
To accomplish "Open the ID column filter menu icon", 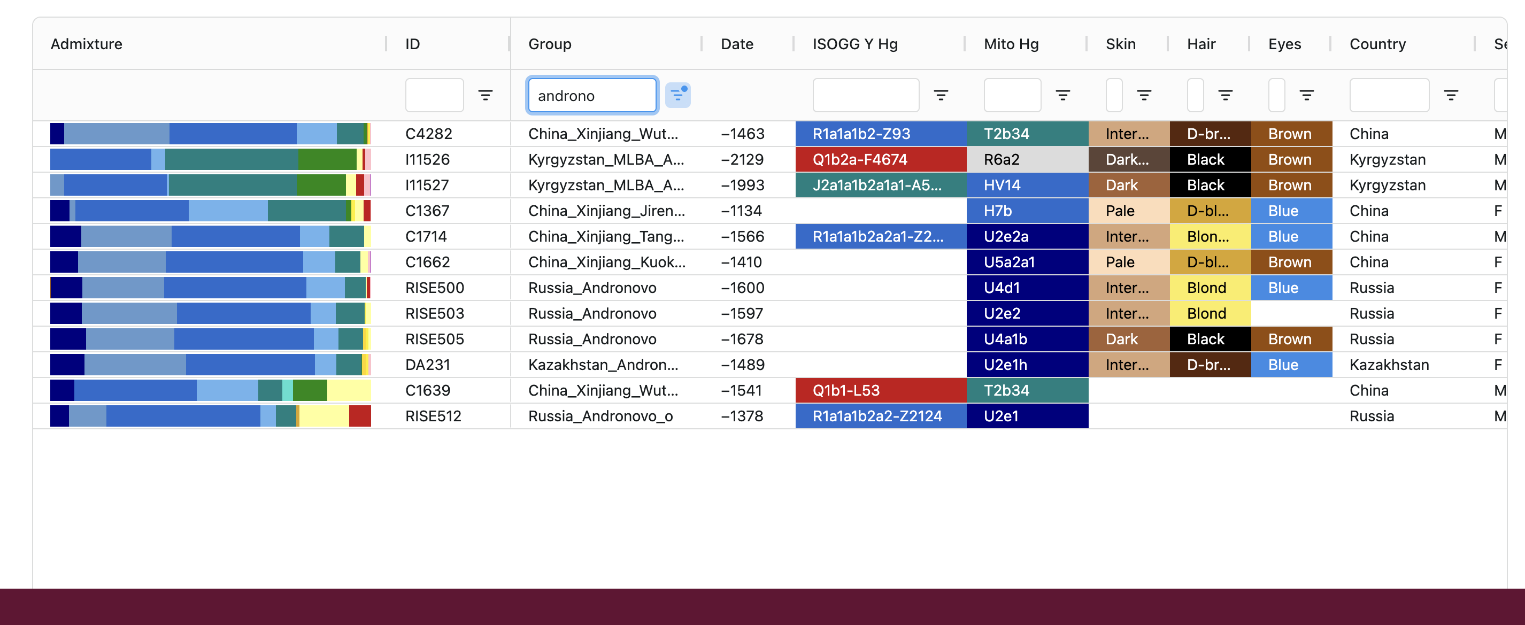I will coord(486,95).
